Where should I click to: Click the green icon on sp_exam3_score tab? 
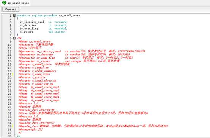click(x=4, y=3)
